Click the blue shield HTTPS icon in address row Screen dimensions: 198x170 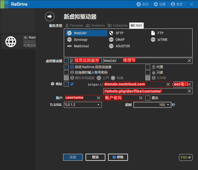coord(72,84)
